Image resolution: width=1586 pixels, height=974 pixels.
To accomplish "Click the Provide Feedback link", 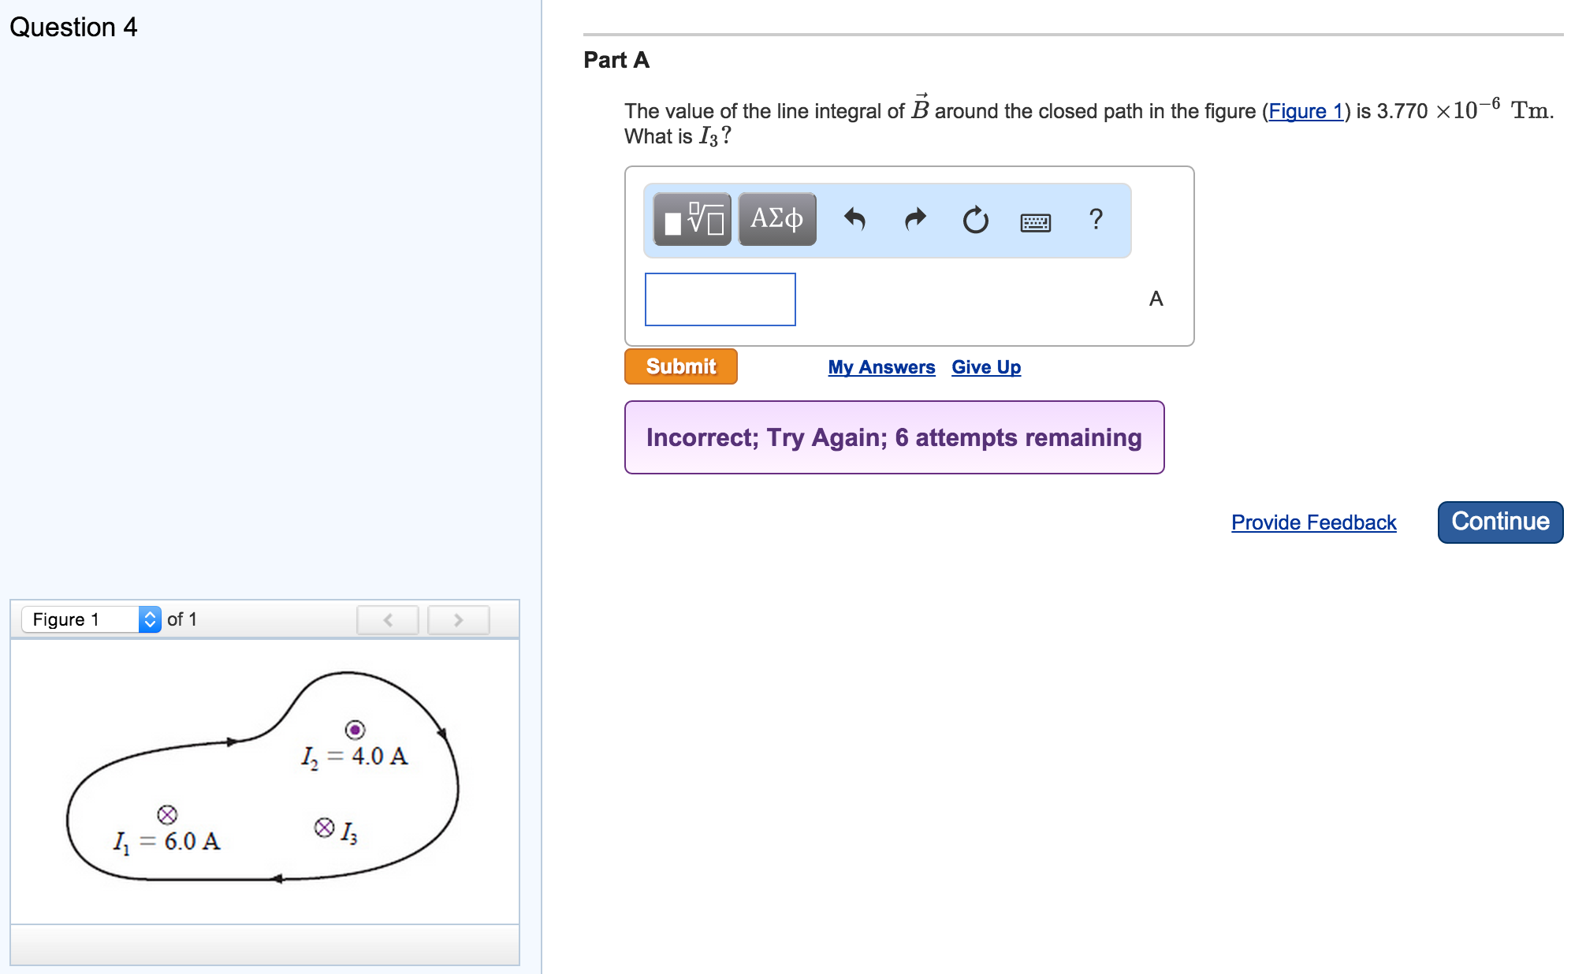I will pos(1313,522).
